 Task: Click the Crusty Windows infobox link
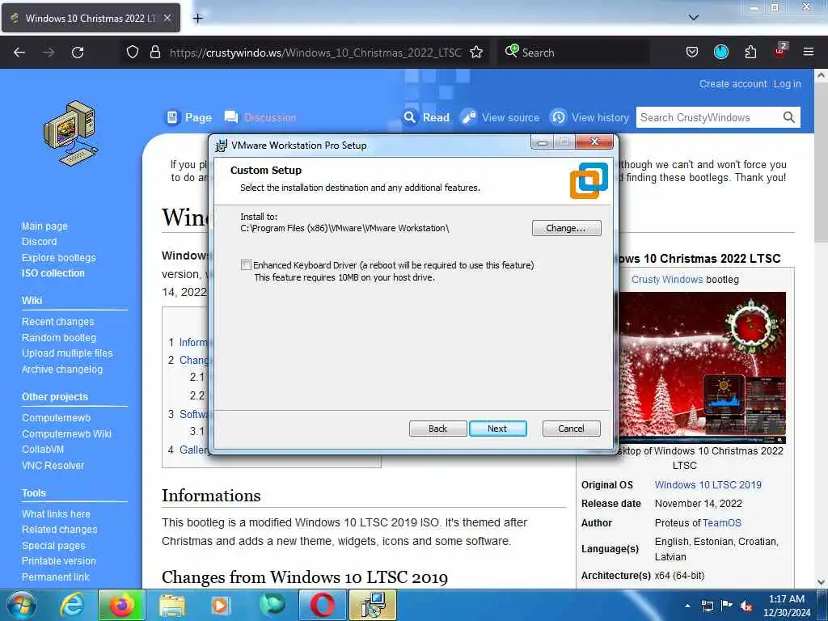point(667,279)
